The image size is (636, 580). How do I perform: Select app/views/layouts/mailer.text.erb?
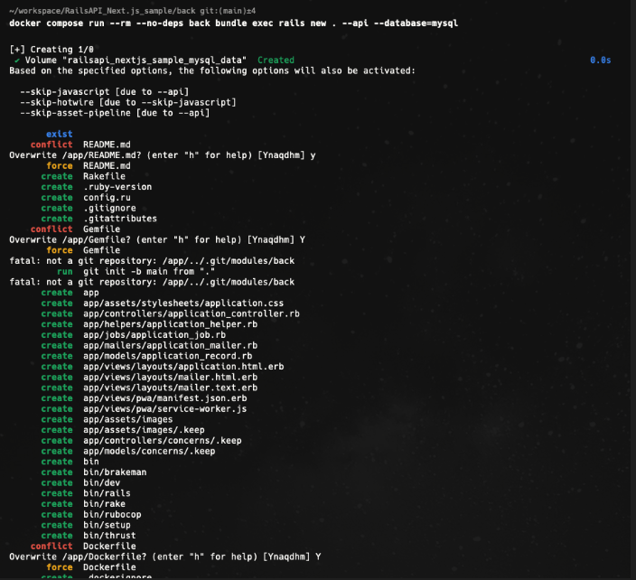(x=171, y=388)
